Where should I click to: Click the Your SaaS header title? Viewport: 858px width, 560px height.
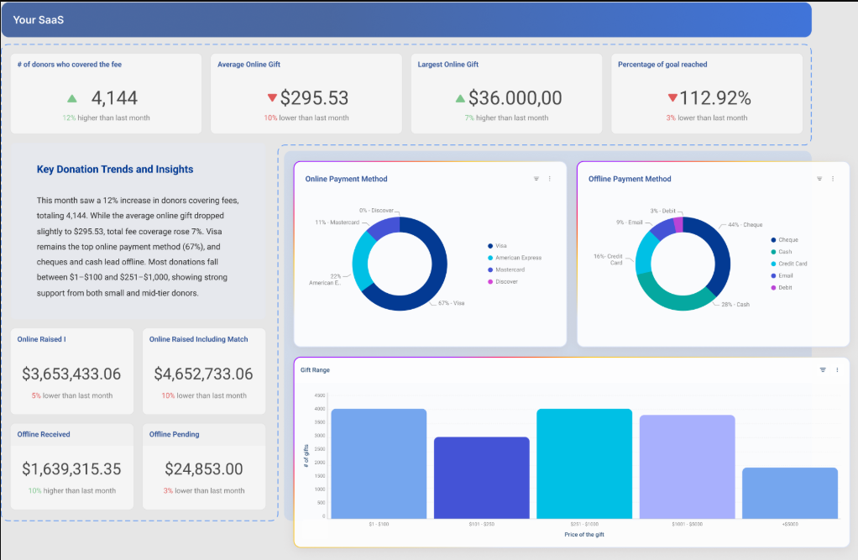[x=39, y=19]
